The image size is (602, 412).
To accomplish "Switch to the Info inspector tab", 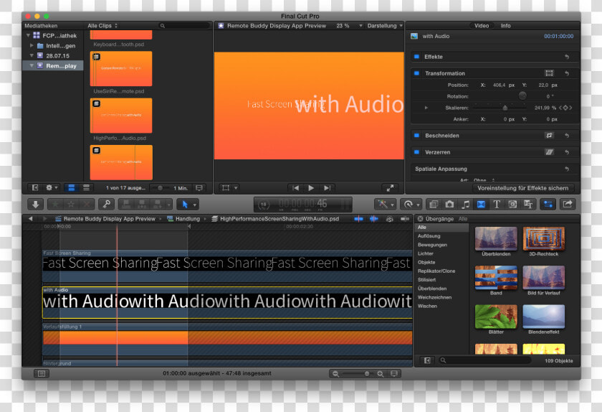I will pos(506,26).
